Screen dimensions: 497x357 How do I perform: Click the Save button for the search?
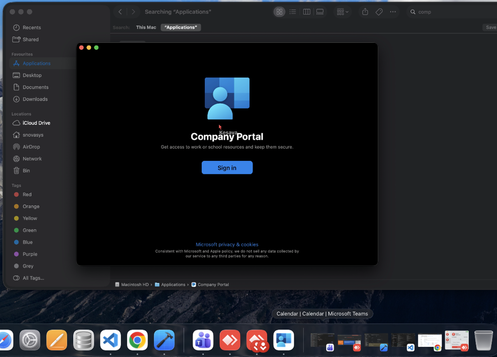tap(490, 28)
